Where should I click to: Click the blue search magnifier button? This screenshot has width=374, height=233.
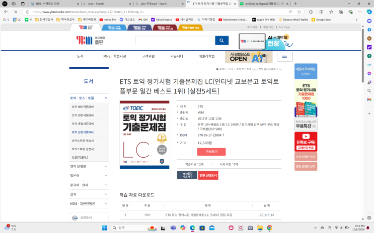221,41
